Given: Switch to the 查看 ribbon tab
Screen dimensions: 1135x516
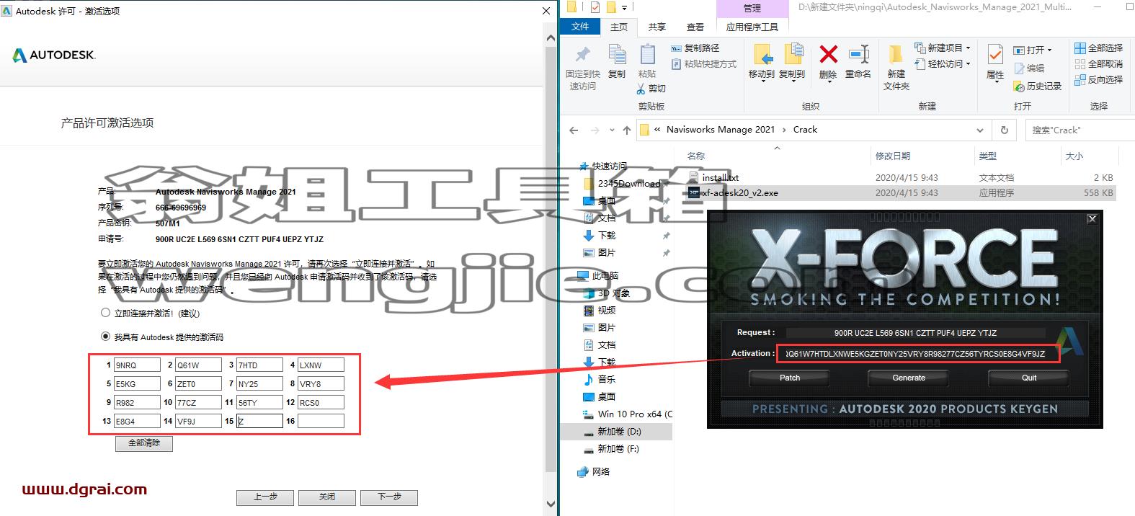Looking at the screenshot, I should tap(695, 27).
